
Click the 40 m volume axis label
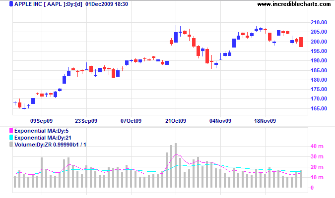pos(317,146)
